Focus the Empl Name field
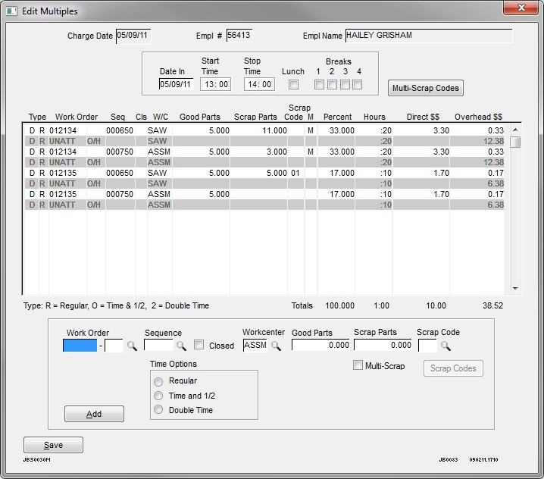 429,36
